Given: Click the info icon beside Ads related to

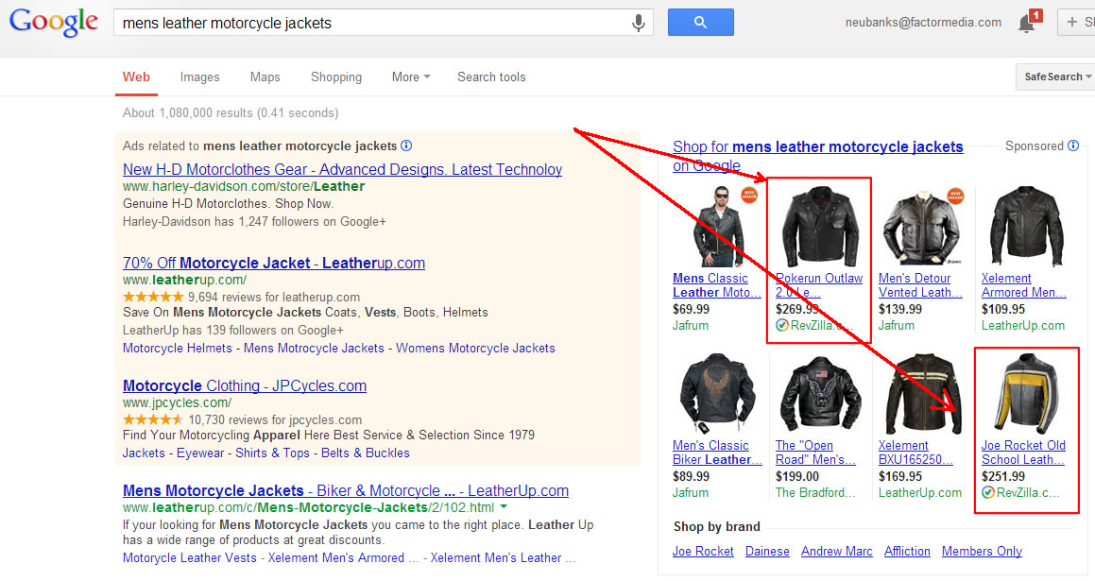Looking at the screenshot, I should (x=406, y=145).
